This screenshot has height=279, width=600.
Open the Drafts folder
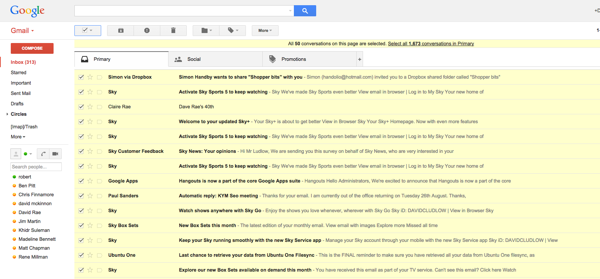(17, 104)
